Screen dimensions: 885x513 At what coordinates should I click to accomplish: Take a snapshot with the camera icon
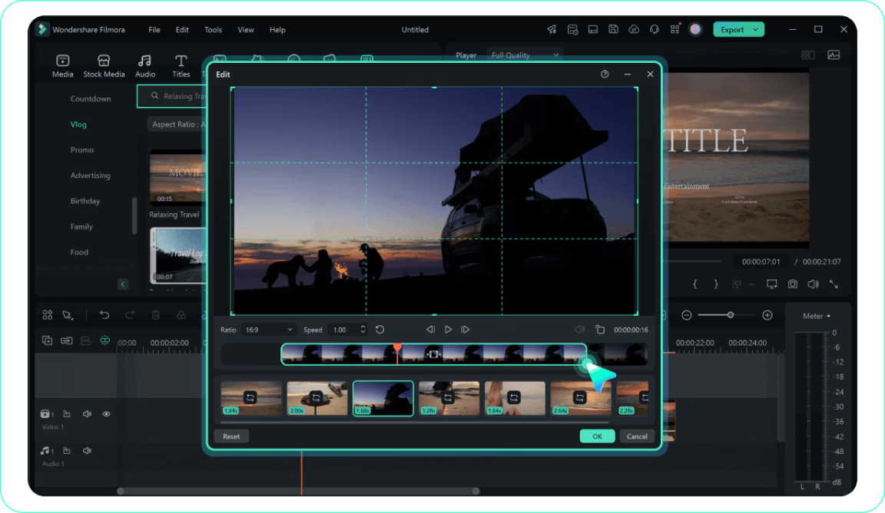point(793,284)
